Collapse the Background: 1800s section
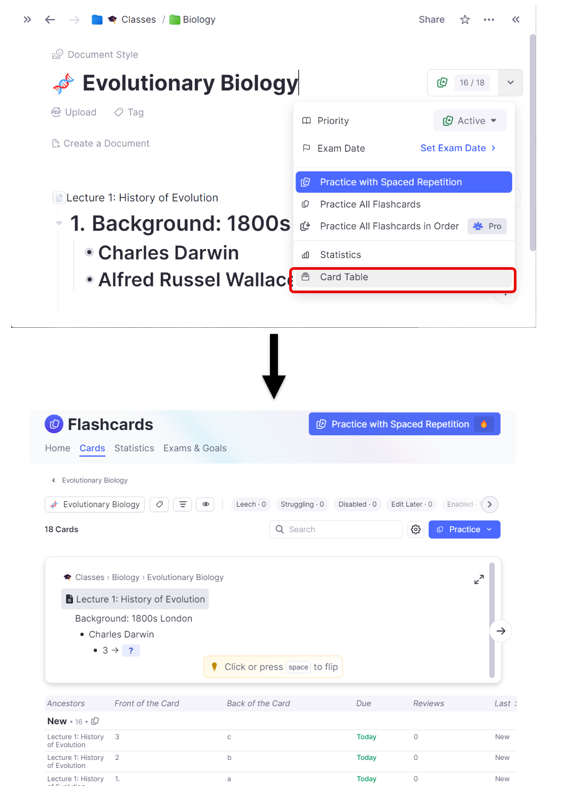Screen dimensions: 574x786 pos(59,224)
